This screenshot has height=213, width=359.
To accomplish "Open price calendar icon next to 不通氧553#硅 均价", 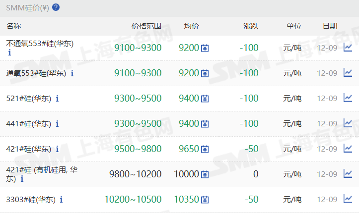I will click(x=205, y=48).
